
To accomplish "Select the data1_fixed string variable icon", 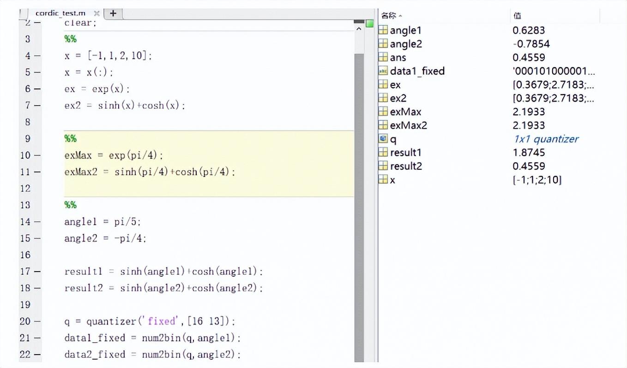I will [383, 71].
